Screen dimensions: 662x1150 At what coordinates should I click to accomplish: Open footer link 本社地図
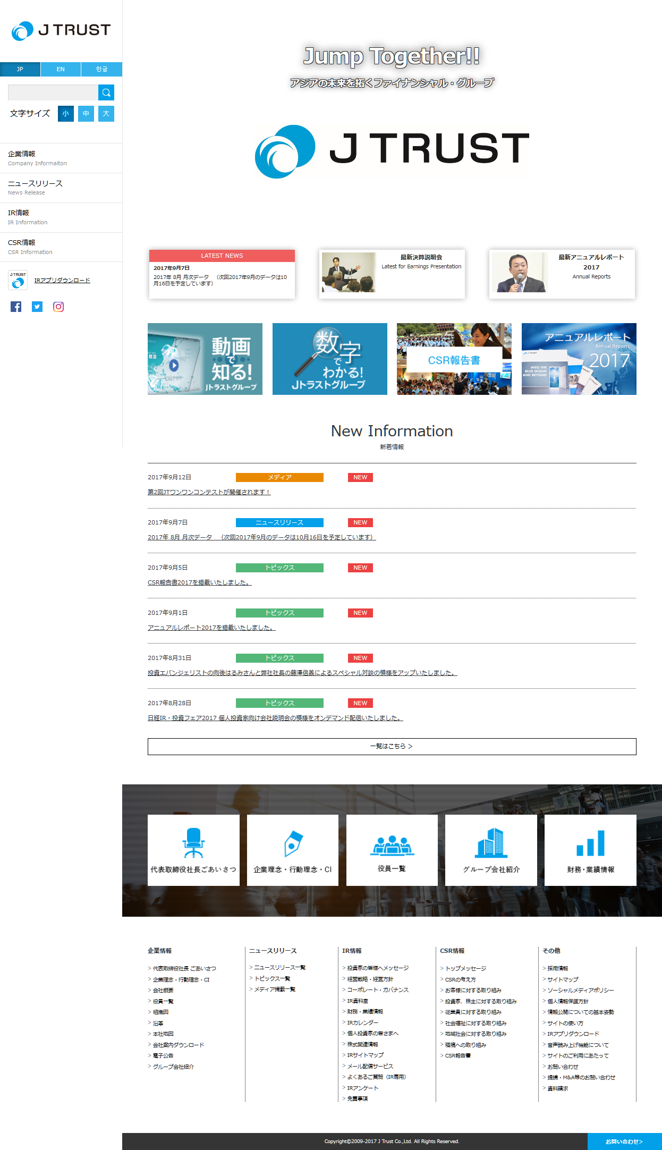tap(163, 1034)
